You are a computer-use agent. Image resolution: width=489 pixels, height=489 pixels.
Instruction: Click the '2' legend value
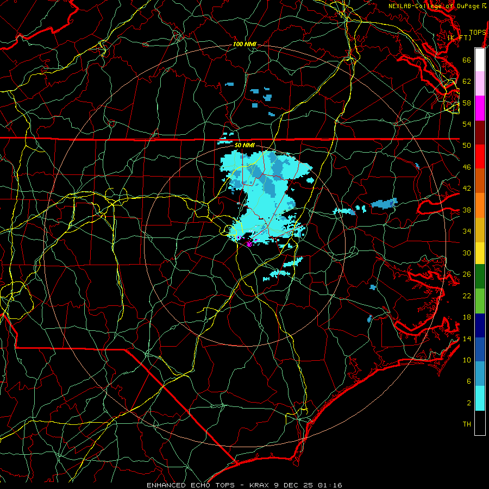pos(469,403)
